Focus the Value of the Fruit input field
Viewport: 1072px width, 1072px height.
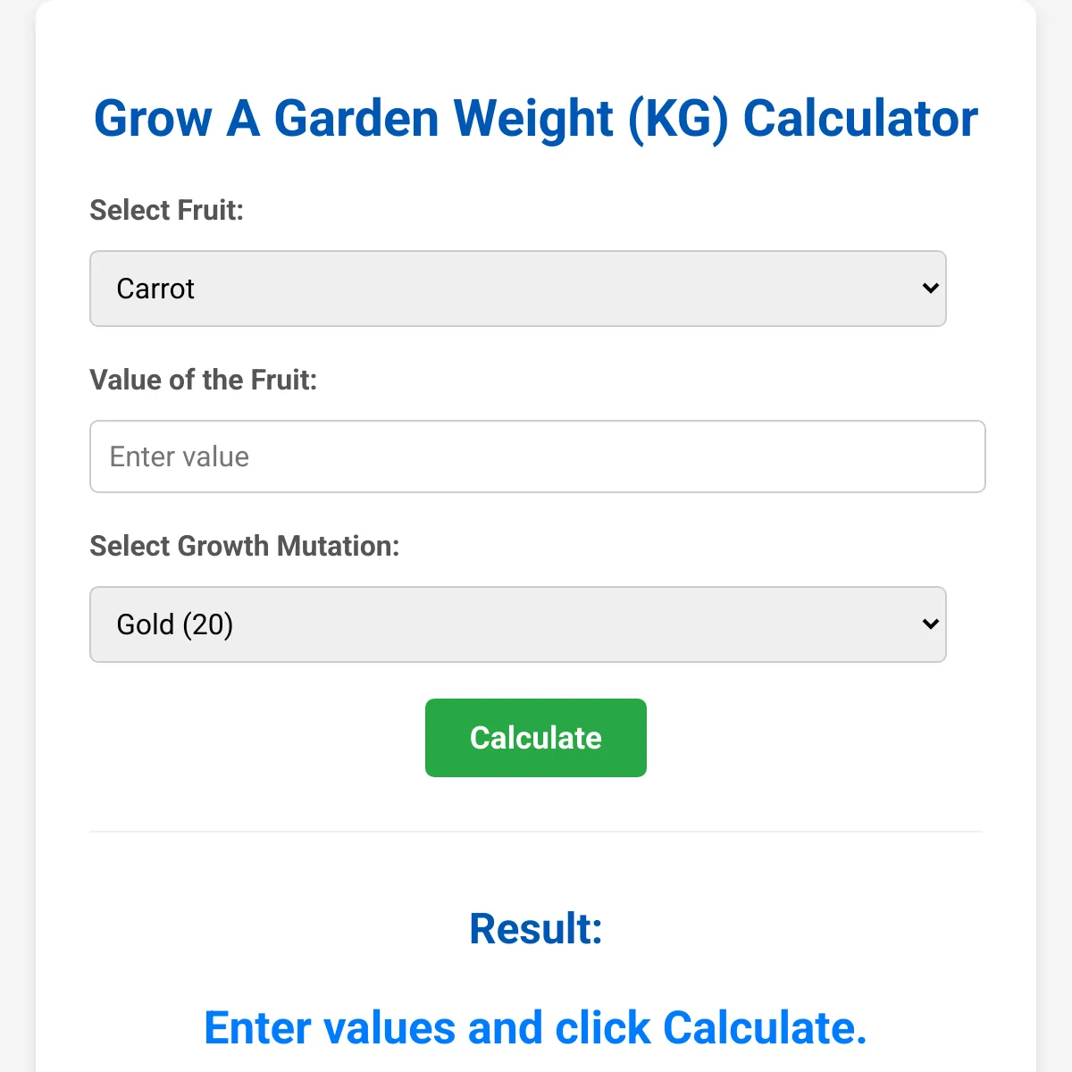537,456
